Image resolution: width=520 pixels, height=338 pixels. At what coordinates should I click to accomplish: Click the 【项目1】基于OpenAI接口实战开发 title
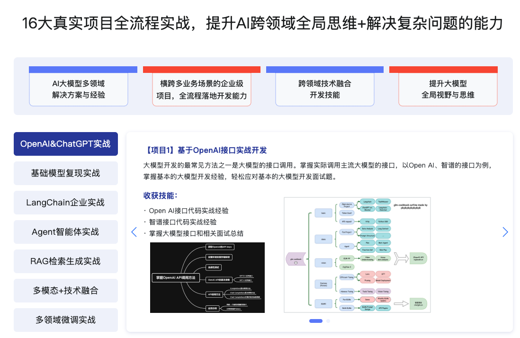(205, 151)
